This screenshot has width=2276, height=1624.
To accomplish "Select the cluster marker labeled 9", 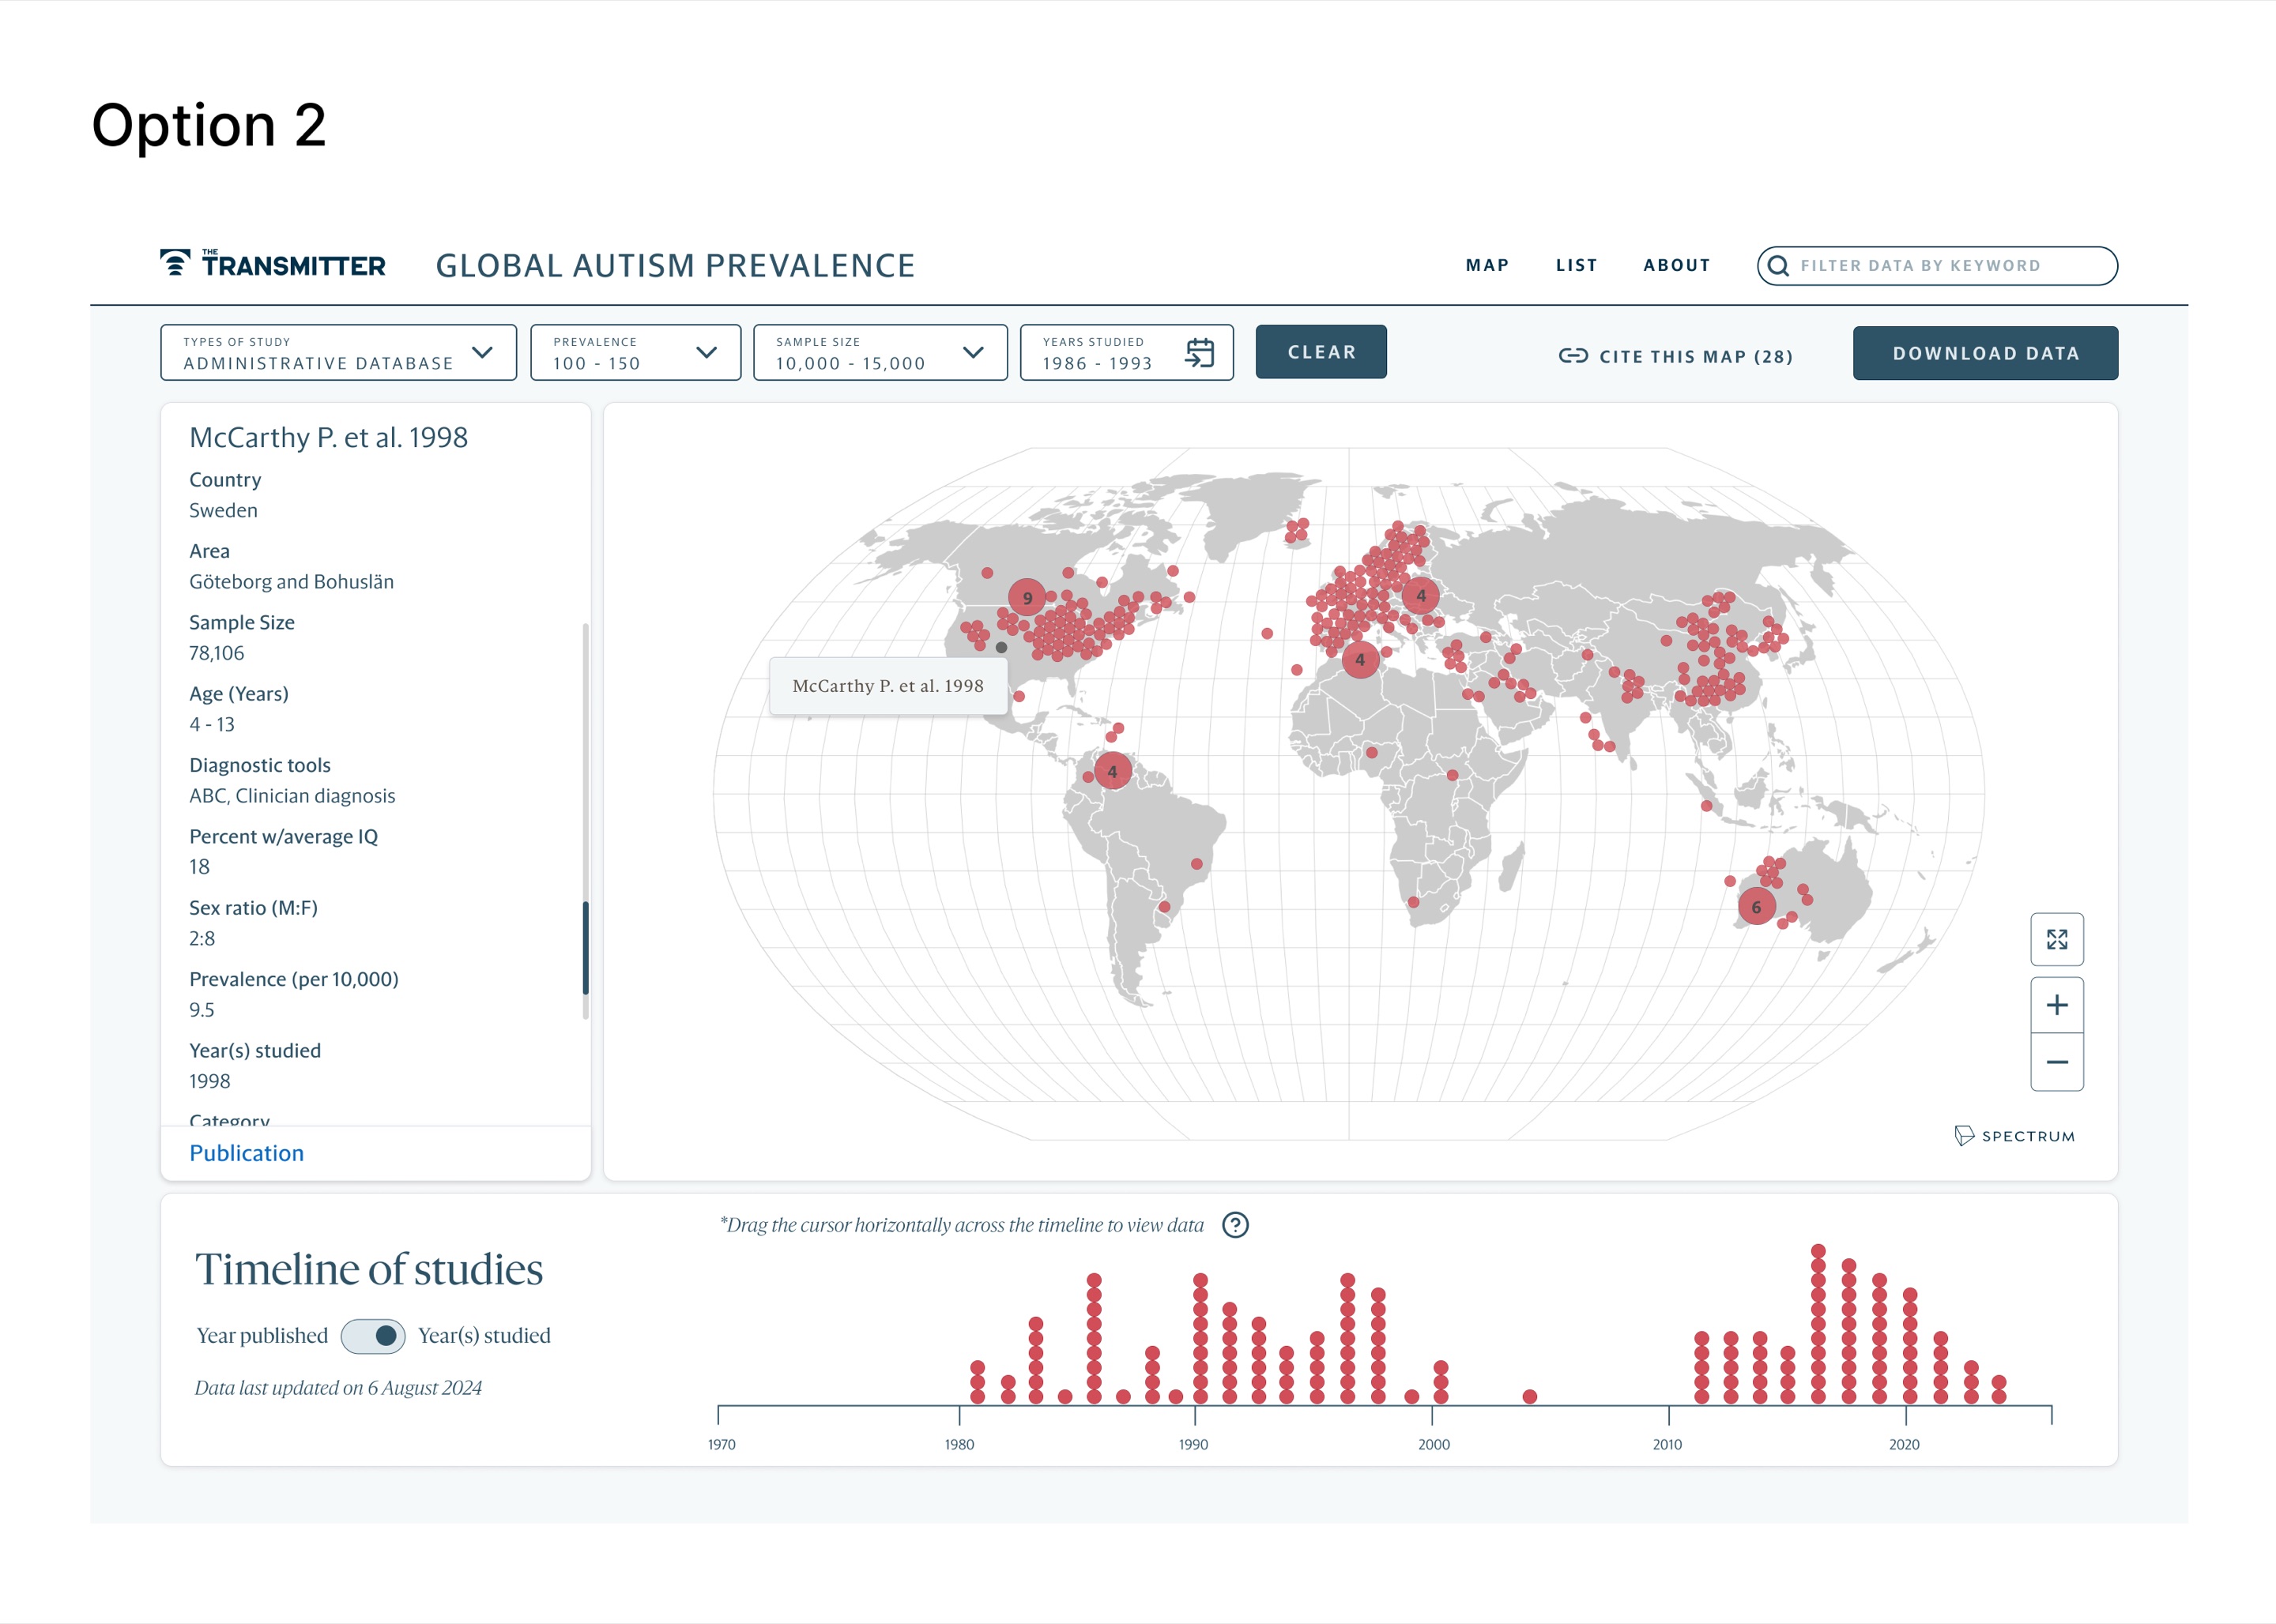I will (1027, 598).
